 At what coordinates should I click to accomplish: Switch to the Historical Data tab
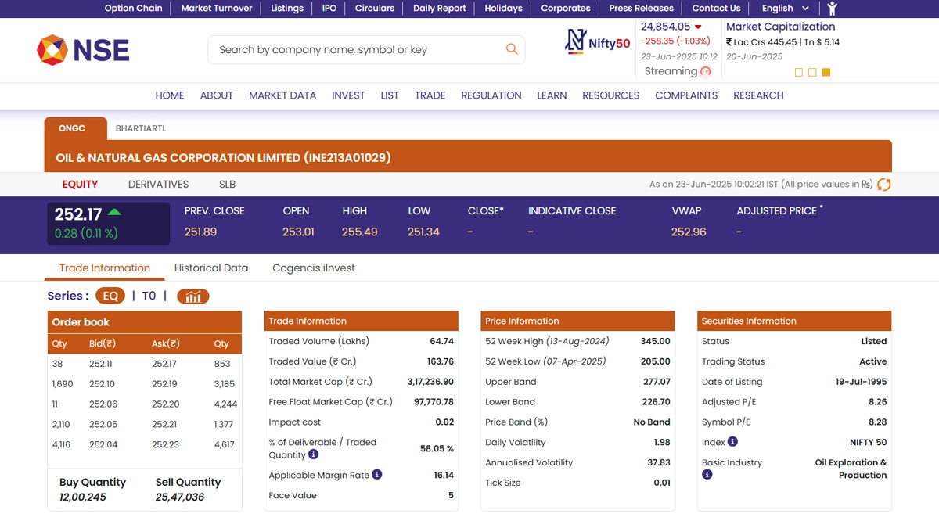tap(210, 268)
